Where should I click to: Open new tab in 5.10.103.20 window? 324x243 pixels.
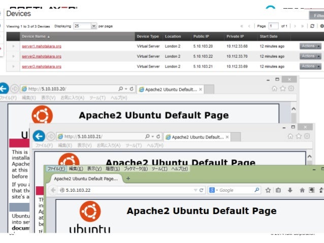pyautogui.click(x=209, y=89)
